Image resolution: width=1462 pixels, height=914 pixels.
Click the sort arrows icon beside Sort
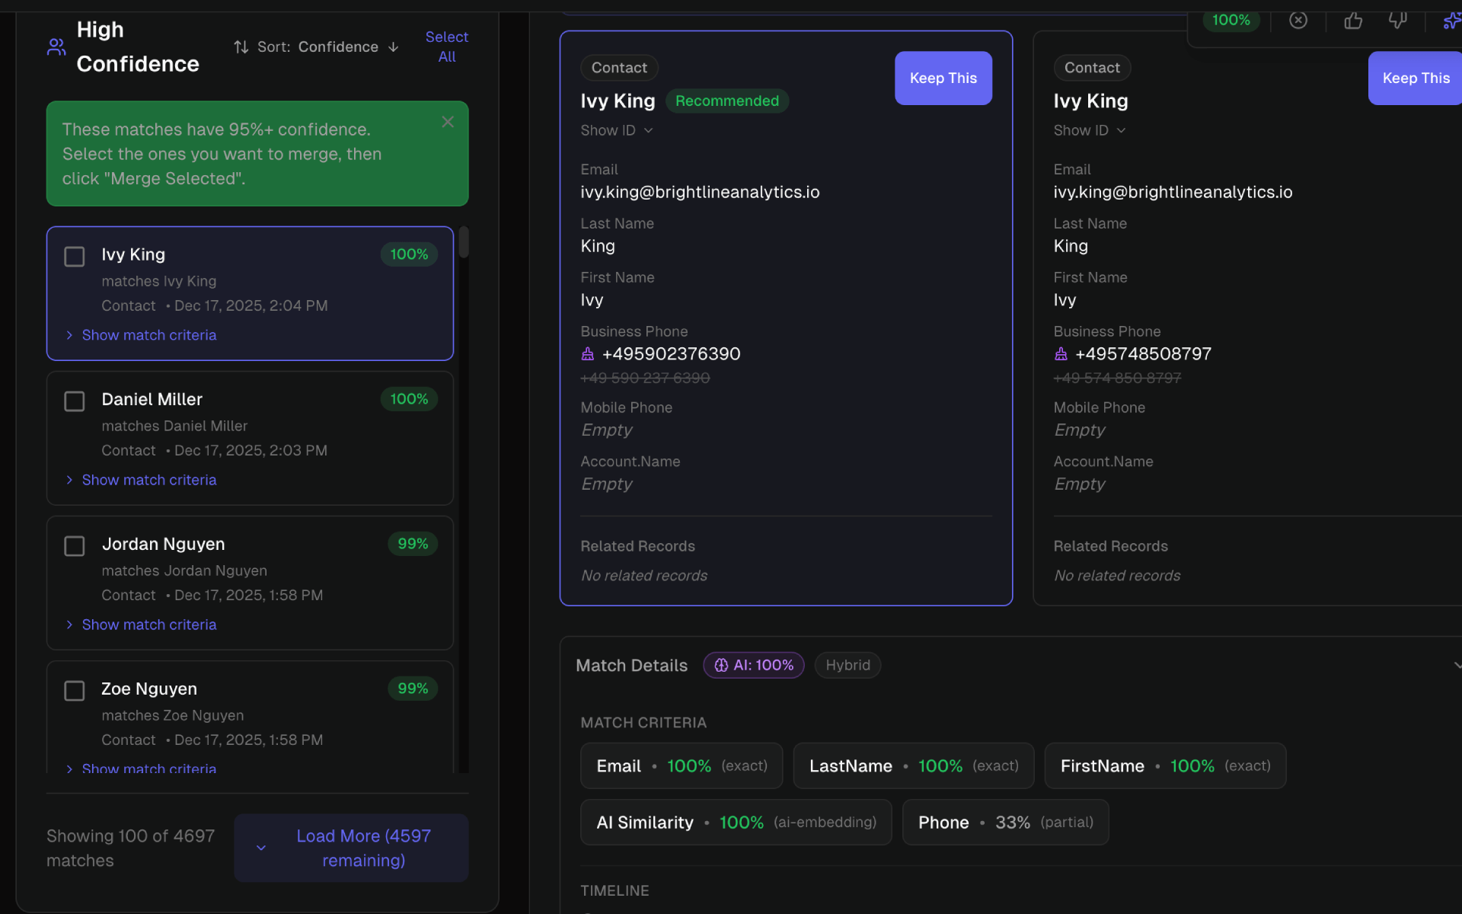(x=241, y=46)
